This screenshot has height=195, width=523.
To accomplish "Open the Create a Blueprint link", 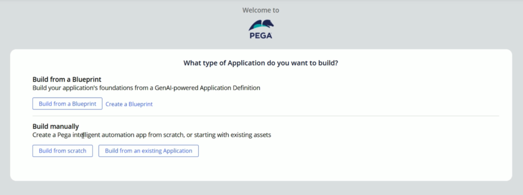I will pos(129,104).
